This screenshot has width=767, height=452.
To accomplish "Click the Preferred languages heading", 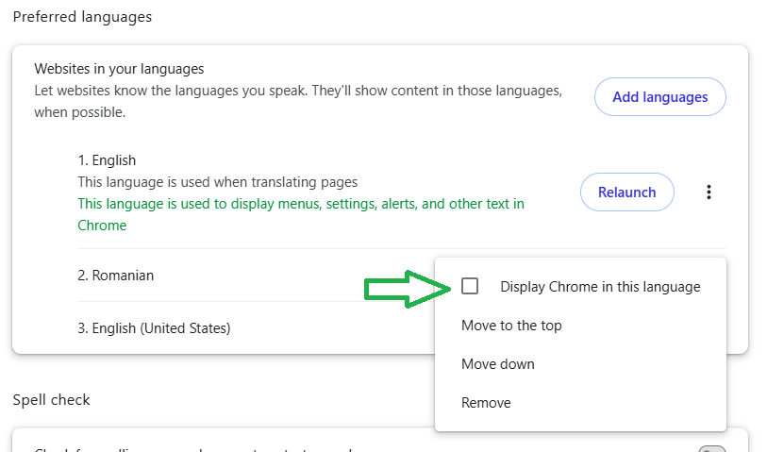I will 82,17.
